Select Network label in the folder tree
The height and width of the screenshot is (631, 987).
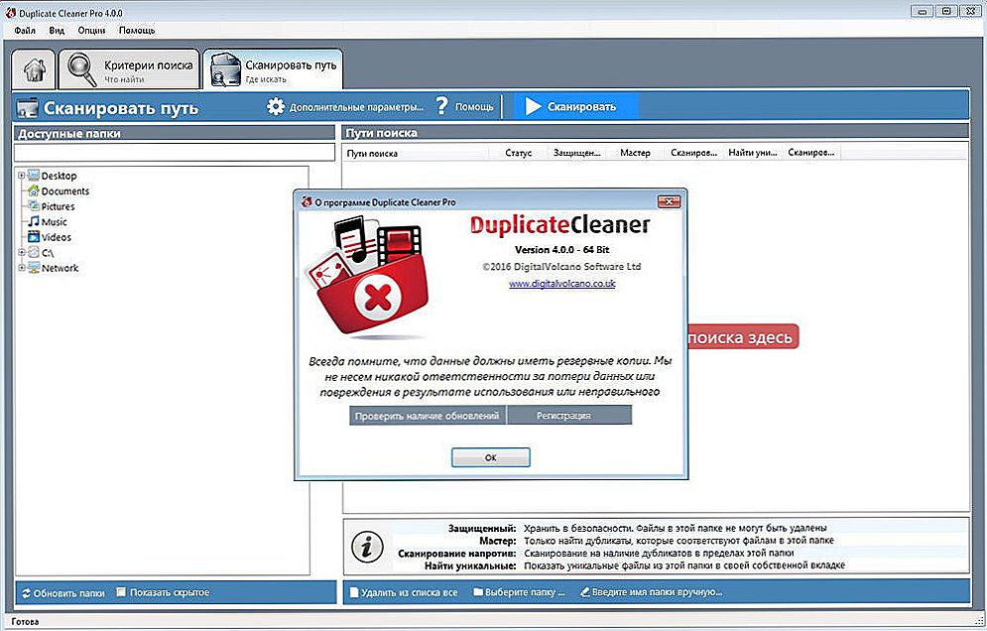(60, 268)
